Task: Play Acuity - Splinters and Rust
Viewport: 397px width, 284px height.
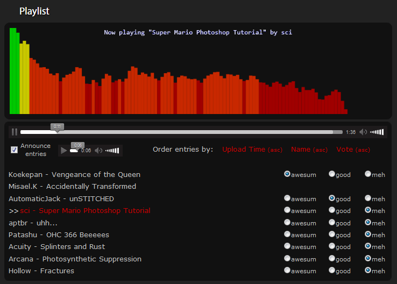Action: 56,247
